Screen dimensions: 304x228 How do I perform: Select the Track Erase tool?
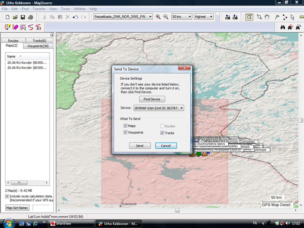click(15, 27)
